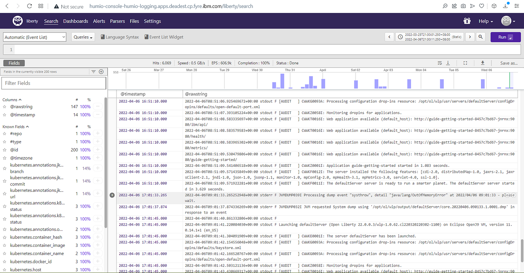
Task: Open the gift what's-new icon
Action: pos(467,21)
